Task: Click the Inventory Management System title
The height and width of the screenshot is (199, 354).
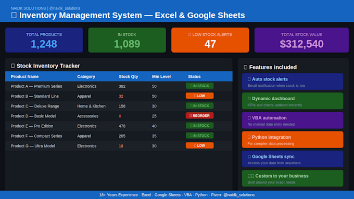Action: point(128,15)
